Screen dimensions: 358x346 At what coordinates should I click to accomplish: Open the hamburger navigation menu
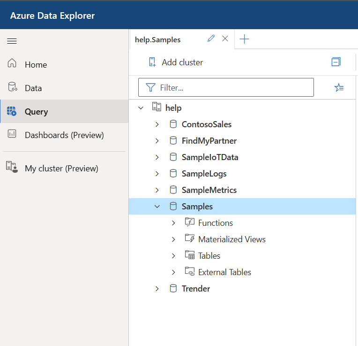pos(12,41)
